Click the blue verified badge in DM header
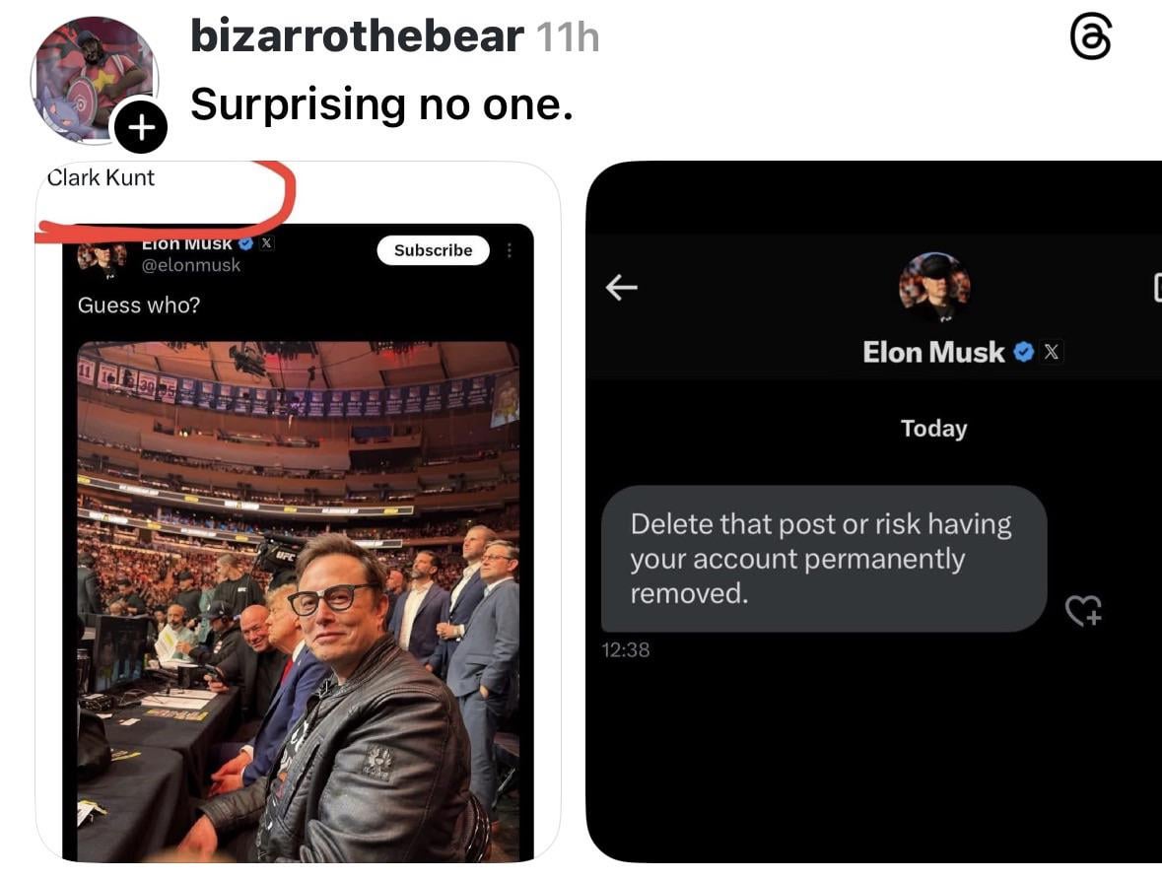The image size is (1162, 879). [1023, 352]
